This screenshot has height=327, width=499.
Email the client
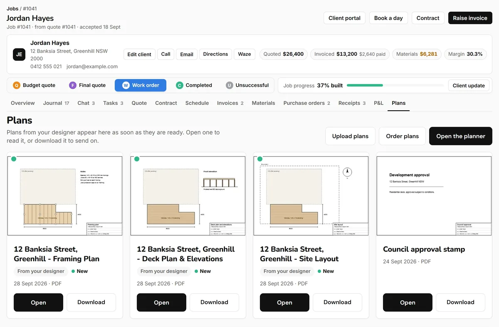click(187, 54)
